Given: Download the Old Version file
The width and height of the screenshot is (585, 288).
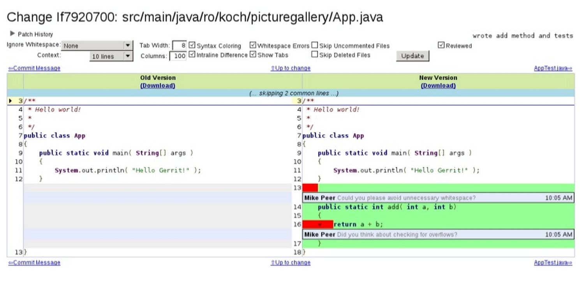Looking at the screenshot, I should point(158,86).
